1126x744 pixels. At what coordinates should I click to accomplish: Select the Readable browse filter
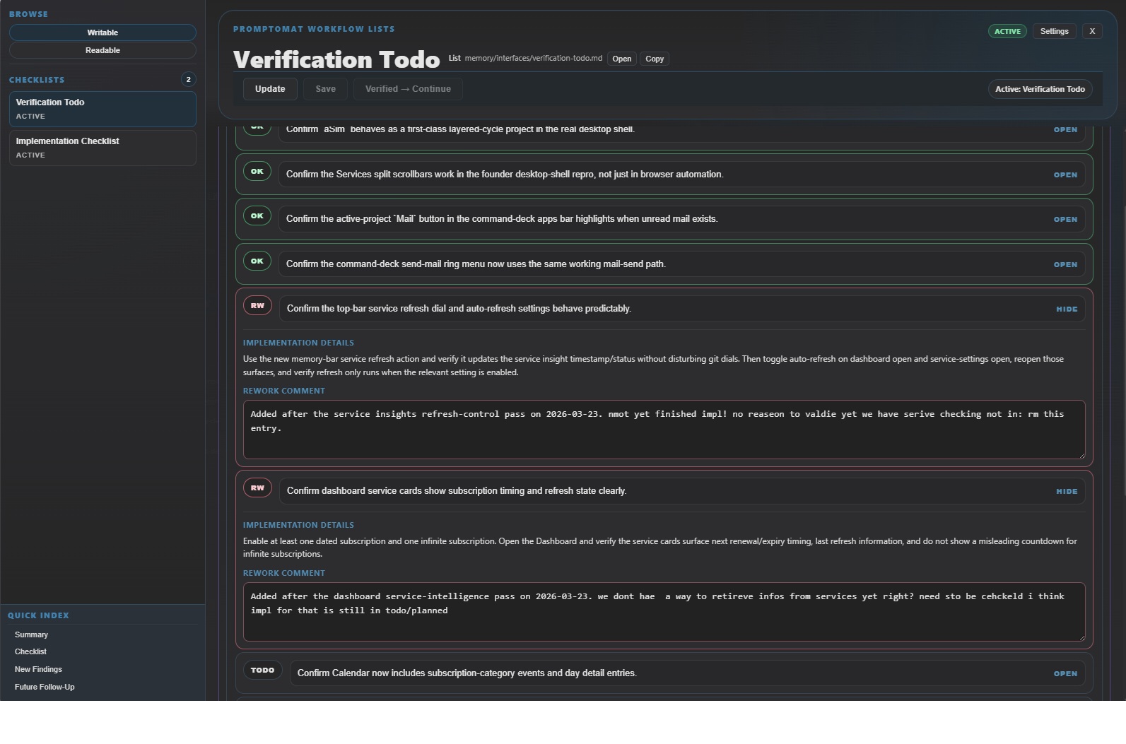102,50
